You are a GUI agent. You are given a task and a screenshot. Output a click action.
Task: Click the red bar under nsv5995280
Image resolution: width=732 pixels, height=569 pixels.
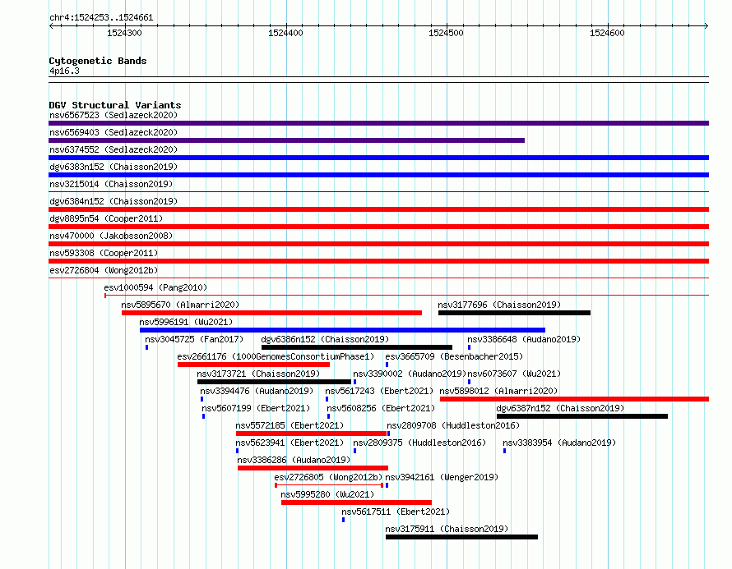[357, 502]
